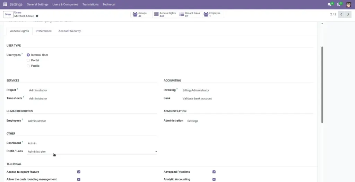Viewport: 355px width, 182px height.
Task: Go to the previous user record
Action: click(x=341, y=14)
